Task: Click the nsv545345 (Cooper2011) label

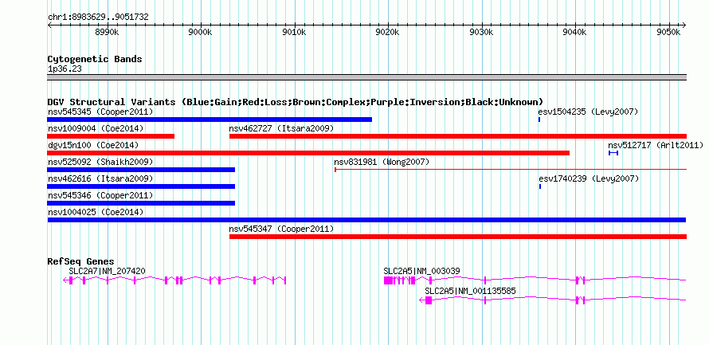Action: (100, 112)
